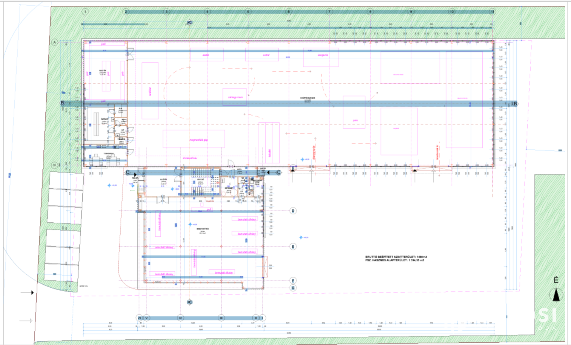Select row grid bubble D
The height and width of the screenshot is (345, 571).
click(x=293, y=211)
